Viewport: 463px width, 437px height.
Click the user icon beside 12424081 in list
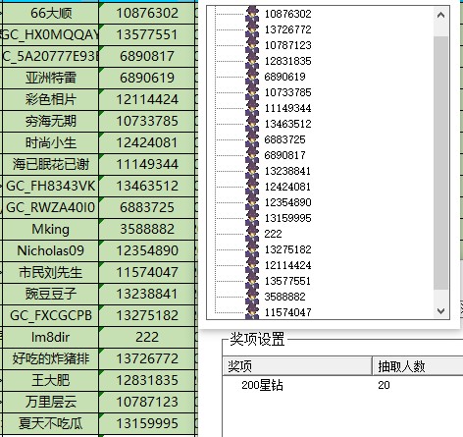(x=252, y=187)
